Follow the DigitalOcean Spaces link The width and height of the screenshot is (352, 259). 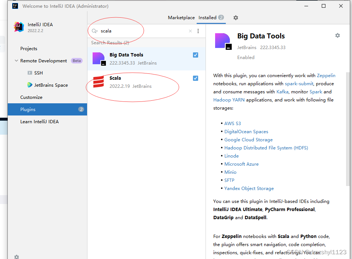[x=246, y=131]
